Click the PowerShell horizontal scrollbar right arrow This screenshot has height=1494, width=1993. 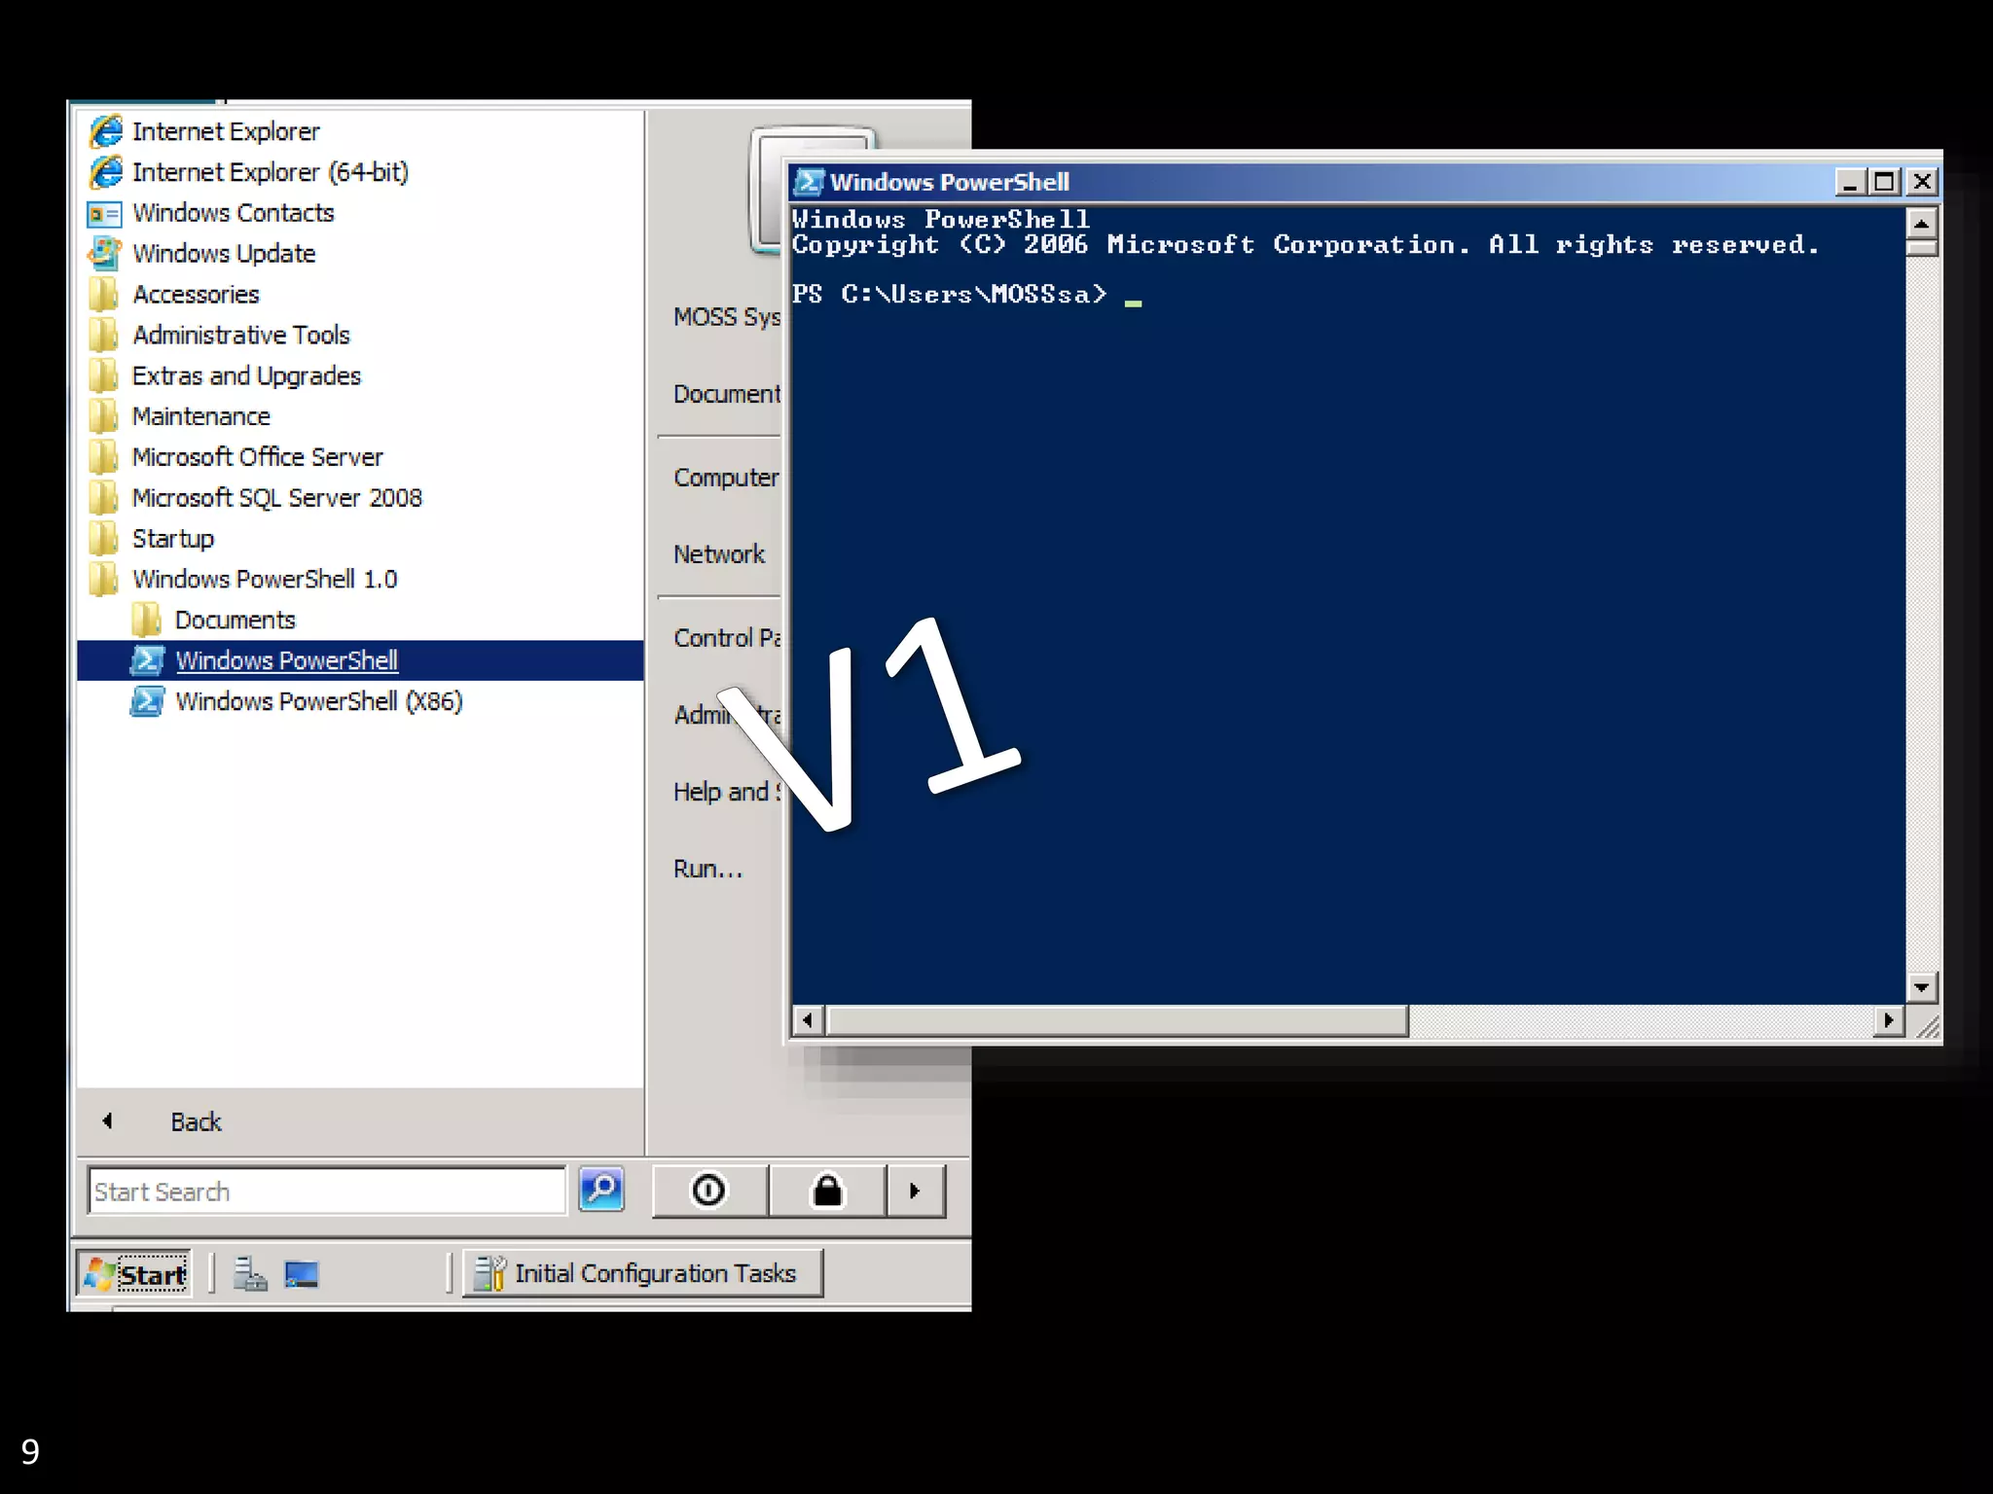(1888, 1020)
